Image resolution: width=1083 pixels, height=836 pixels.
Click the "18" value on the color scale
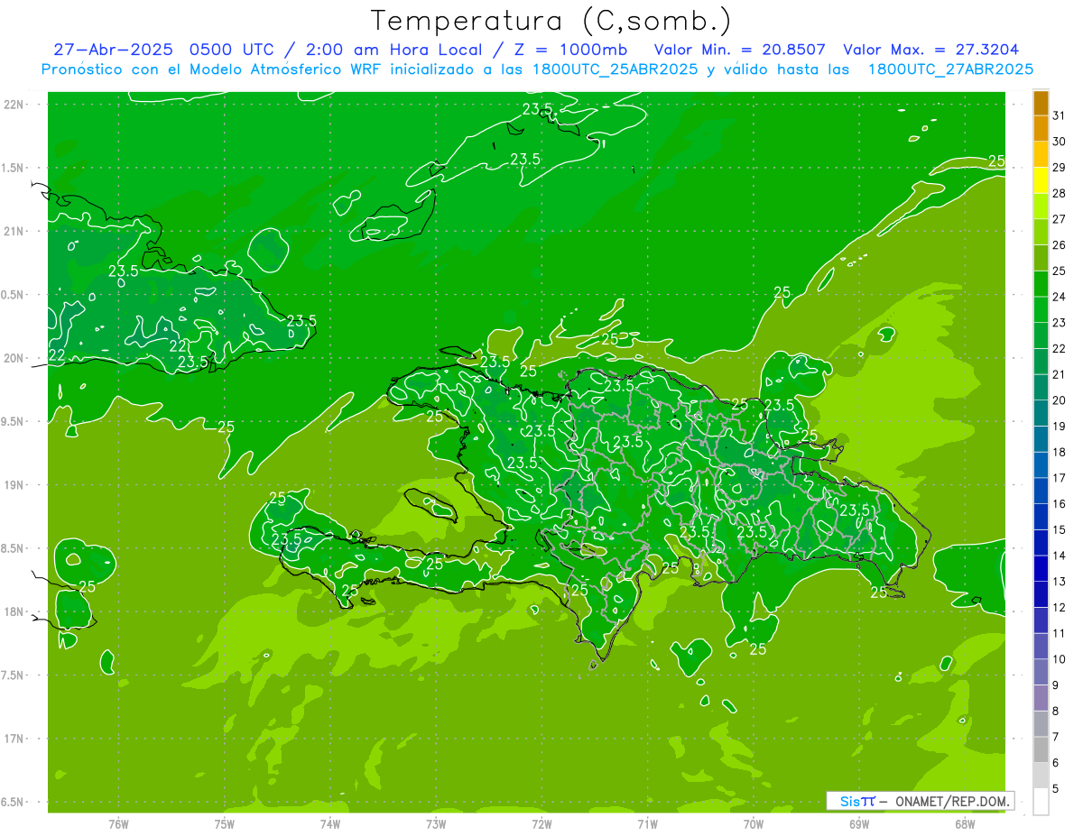pos(1060,452)
